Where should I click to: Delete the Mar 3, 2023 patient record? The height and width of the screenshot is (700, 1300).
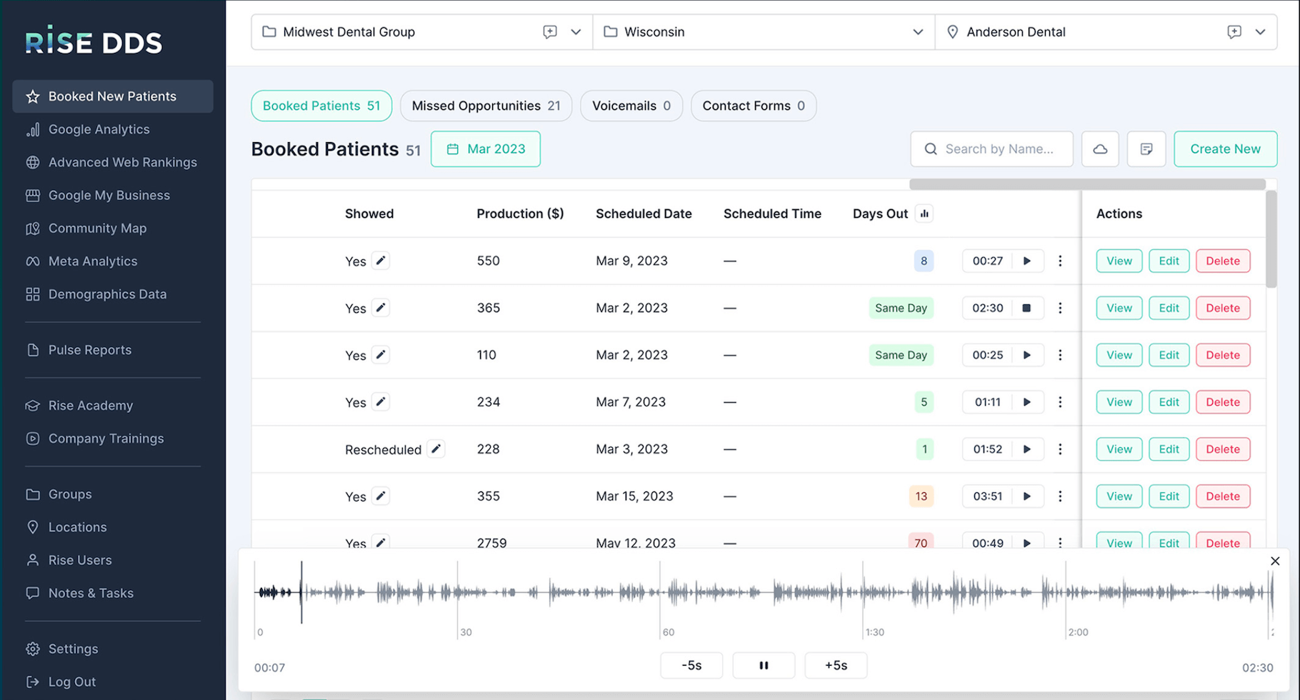click(x=1223, y=449)
